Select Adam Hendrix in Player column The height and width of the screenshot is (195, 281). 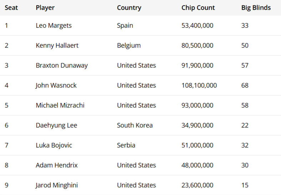point(56,165)
